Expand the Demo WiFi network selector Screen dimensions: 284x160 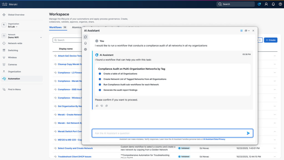(41, 37)
